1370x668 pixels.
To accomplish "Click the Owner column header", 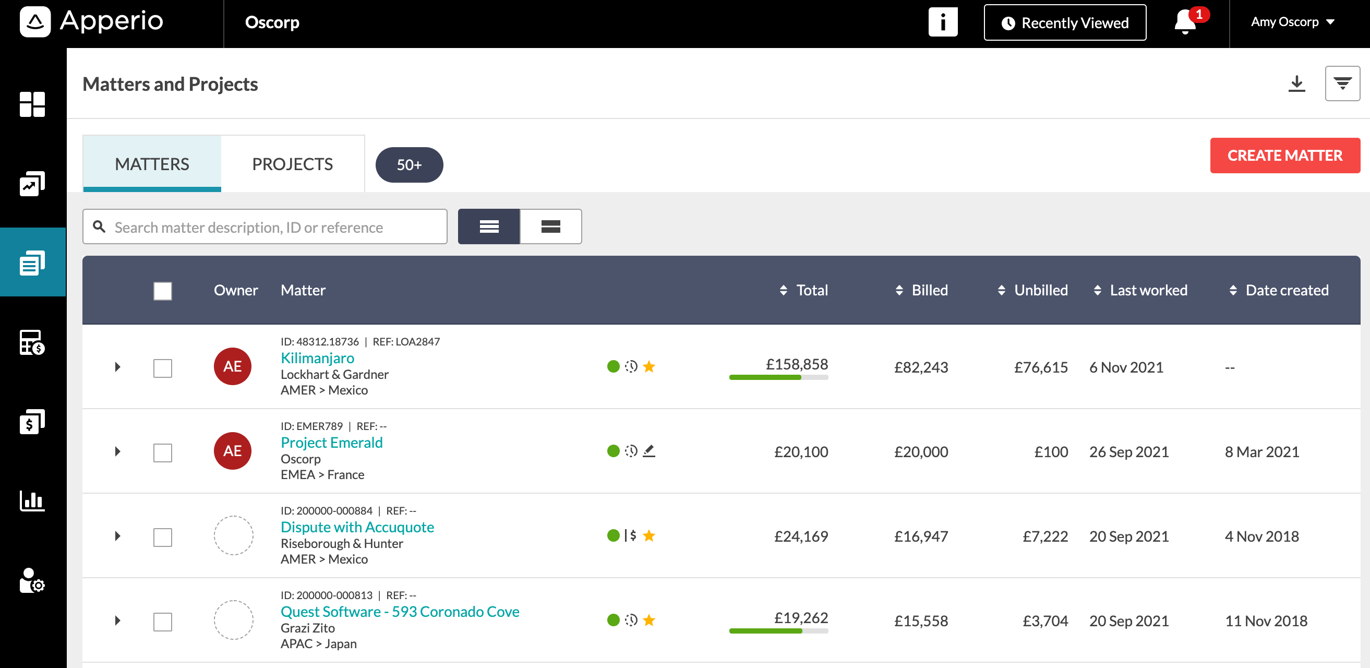I will click(236, 290).
